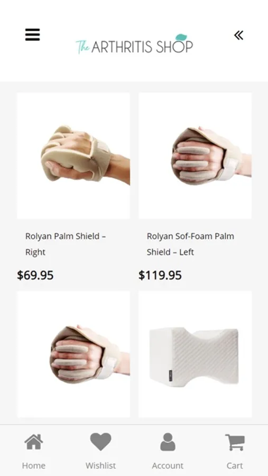
Task: Click the teal leaf on the logo
Action: click(x=181, y=38)
